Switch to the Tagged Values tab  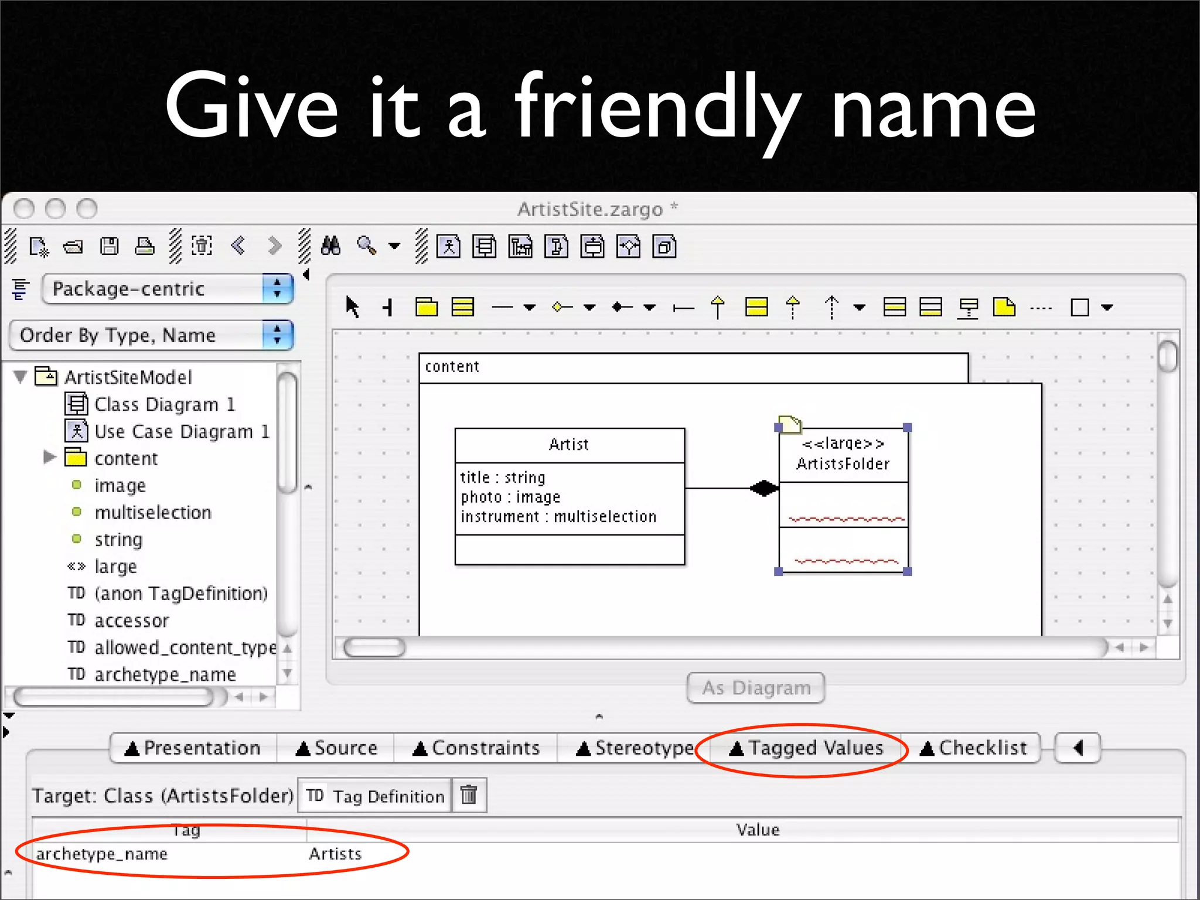pyautogui.click(x=806, y=748)
